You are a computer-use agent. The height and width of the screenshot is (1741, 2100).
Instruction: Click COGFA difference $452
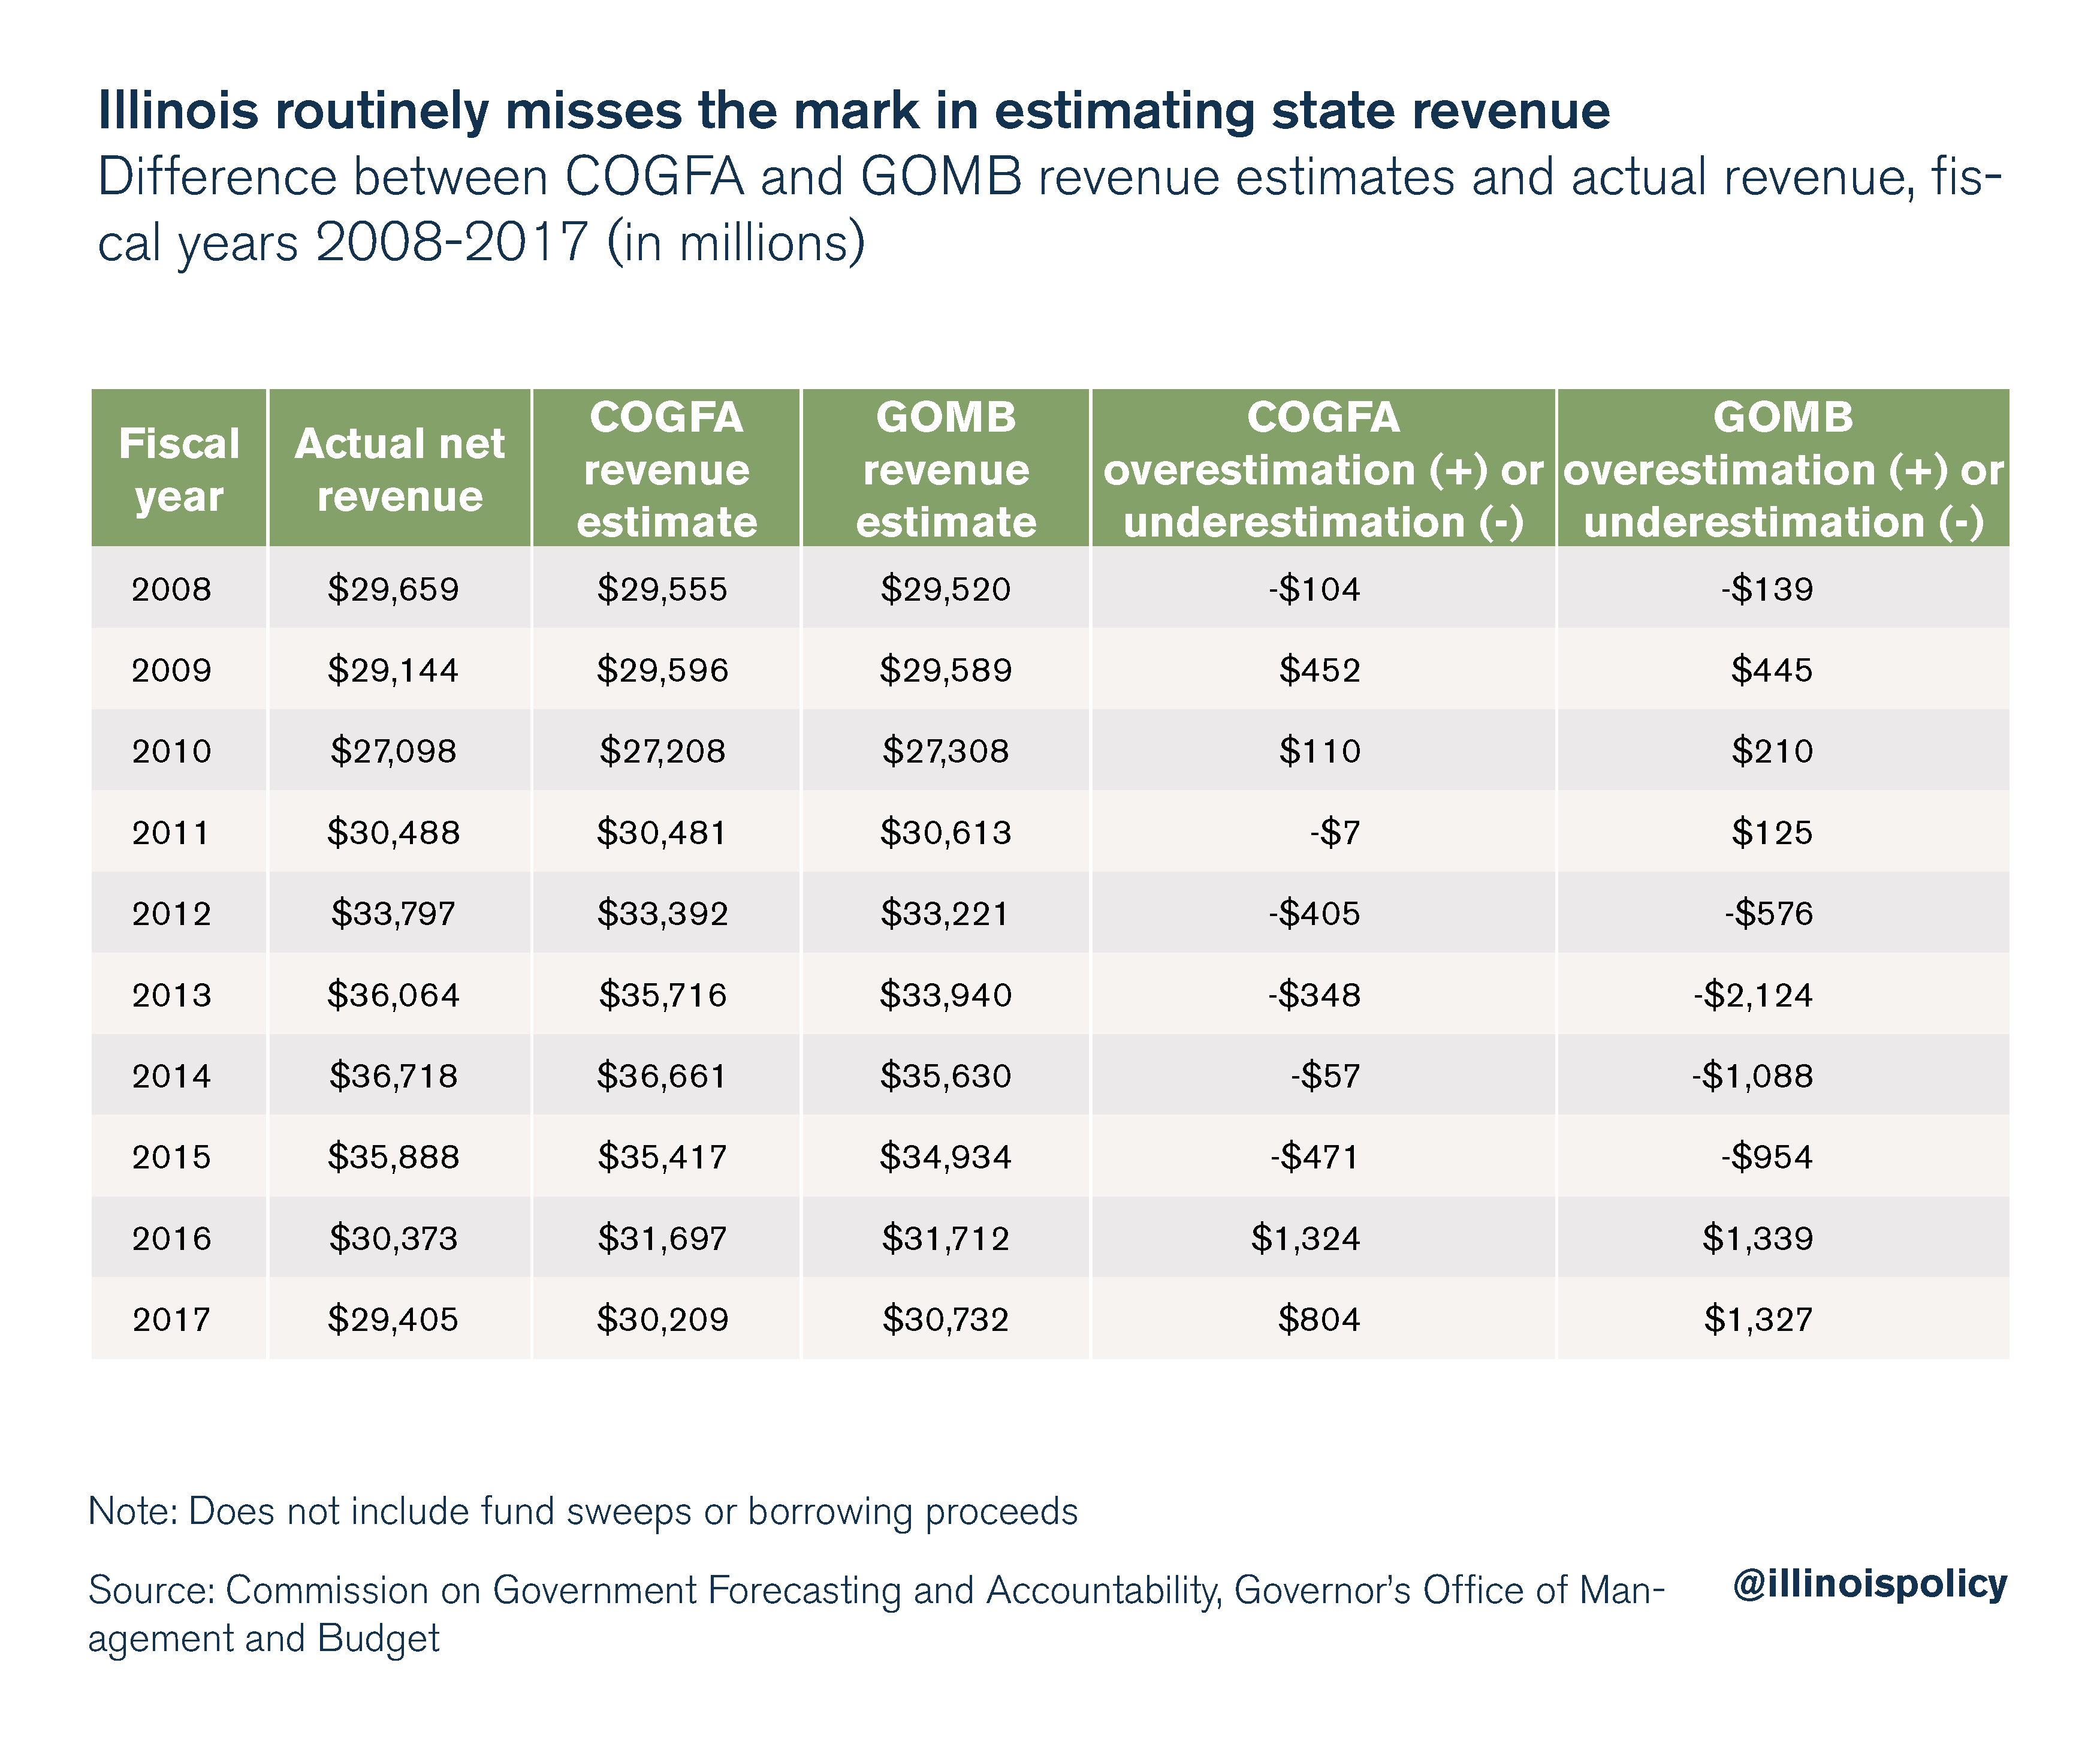1320,670
